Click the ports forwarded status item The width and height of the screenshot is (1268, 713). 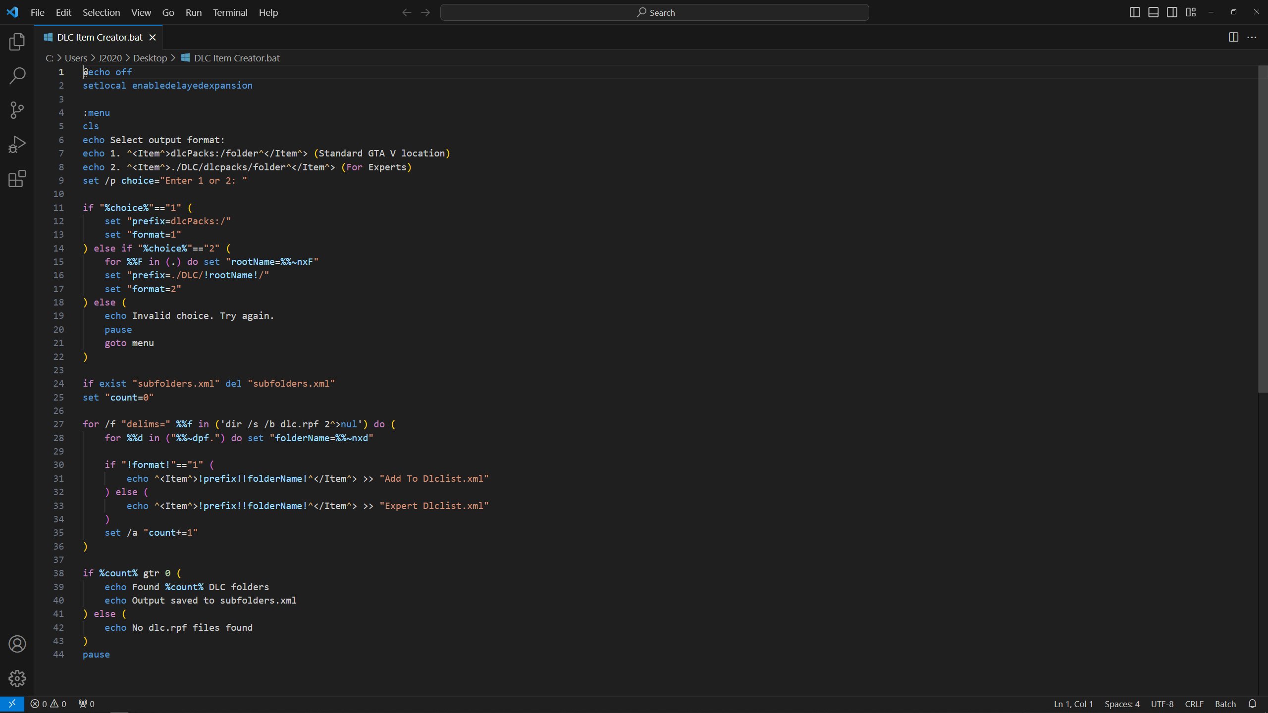point(87,704)
